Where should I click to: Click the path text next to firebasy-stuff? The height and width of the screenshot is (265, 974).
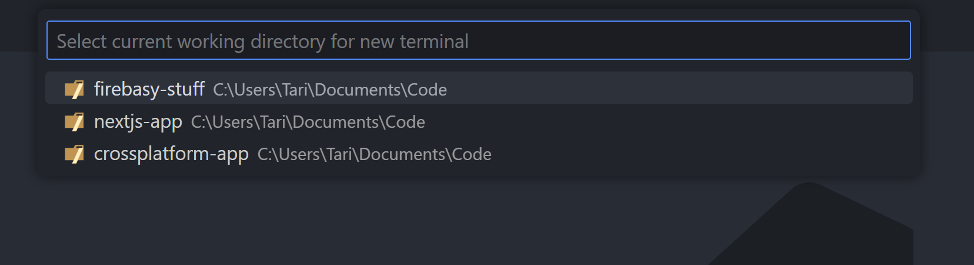click(x=329, y=90)
